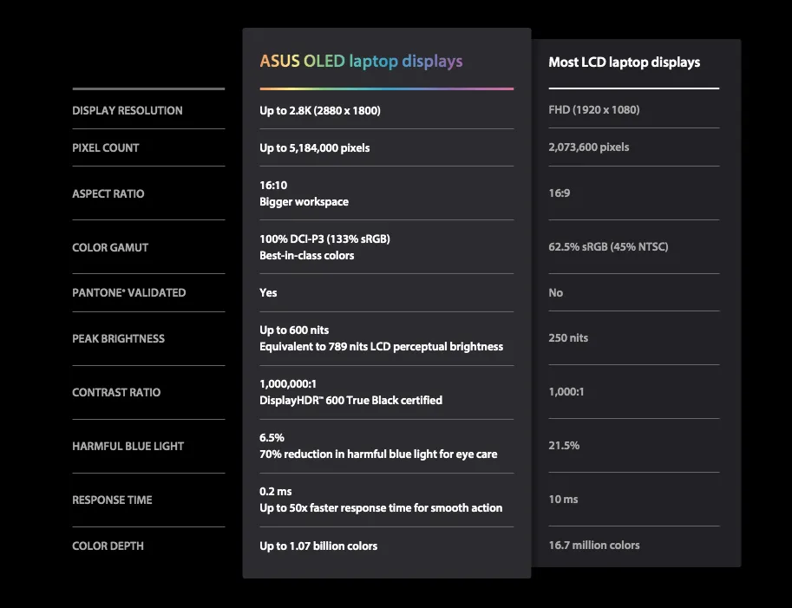The height and width of the screenshot is (608, 792).
Task: Select the 'RESPONSE TIME' row label
Action: (x=112, y=500)
